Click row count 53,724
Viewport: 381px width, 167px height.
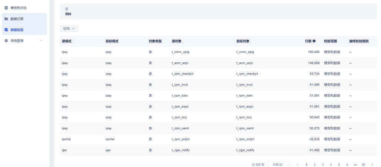[315, 74]
